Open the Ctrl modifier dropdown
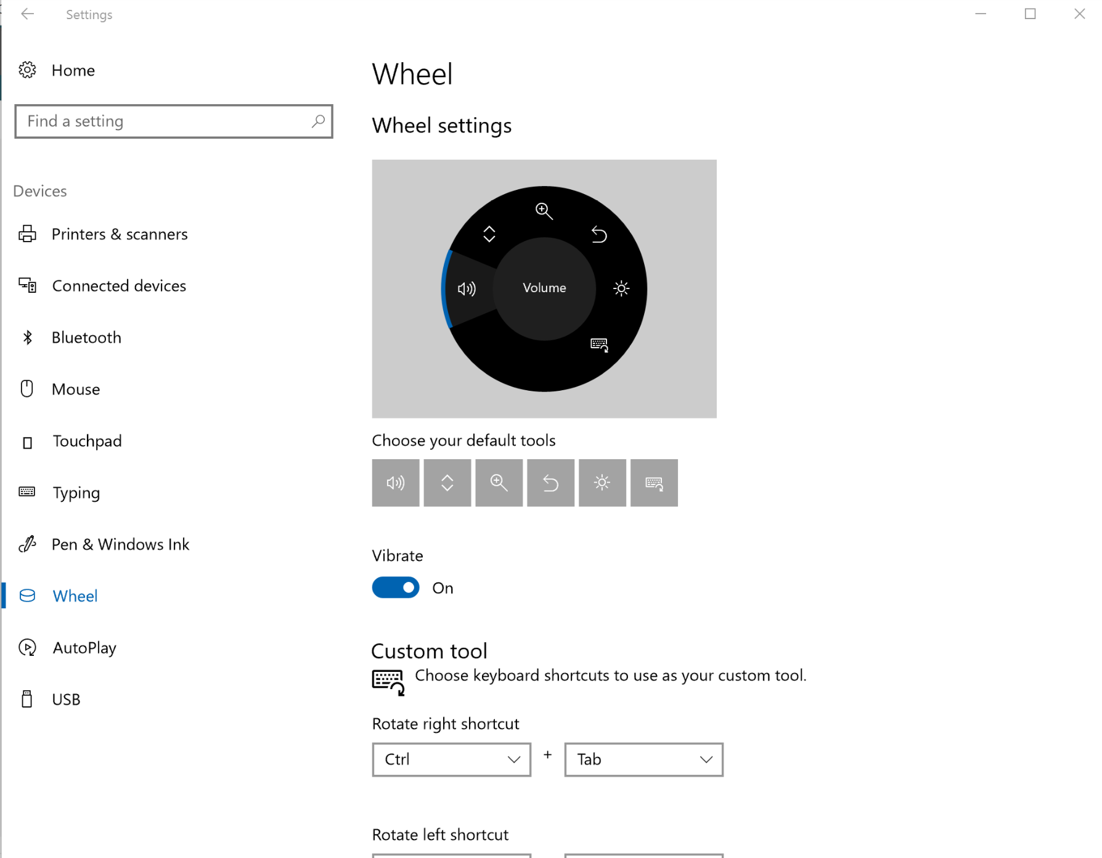Viewport: 1102px width, 858px height. tap(452, 759)
